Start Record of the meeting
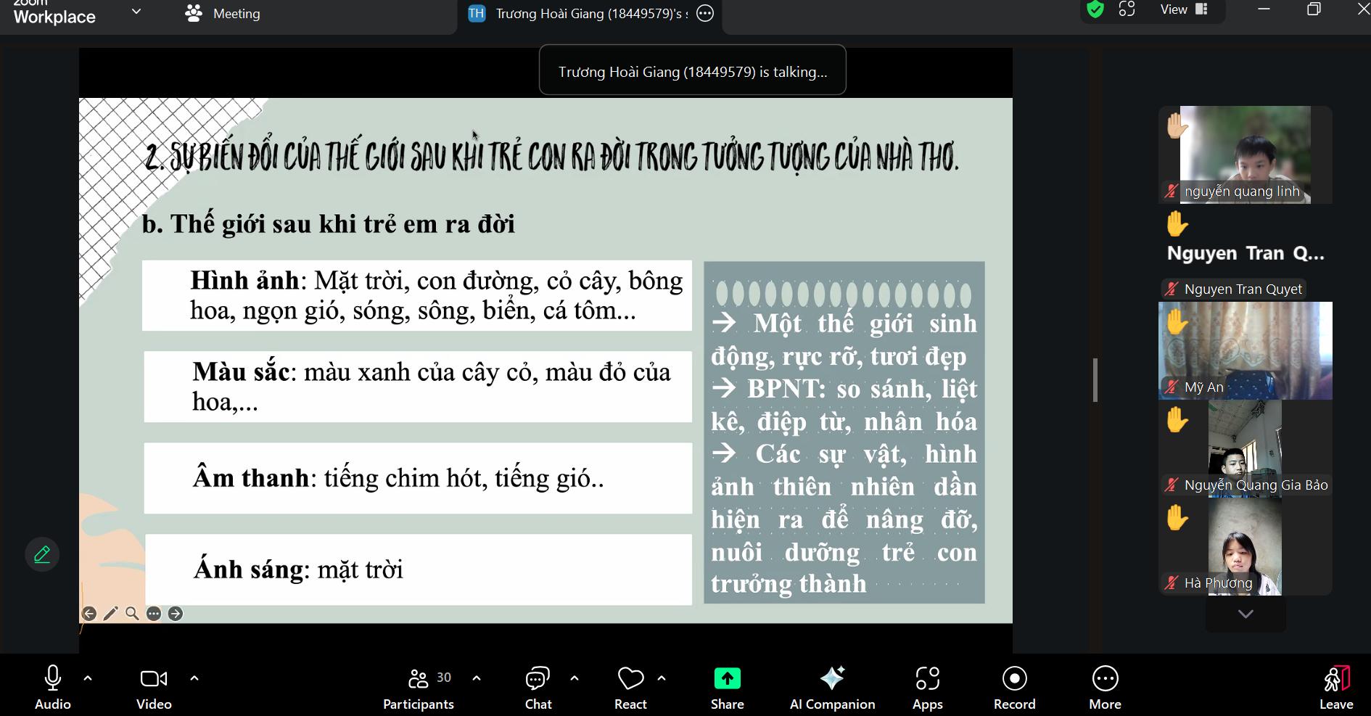 click(1014, 688)
